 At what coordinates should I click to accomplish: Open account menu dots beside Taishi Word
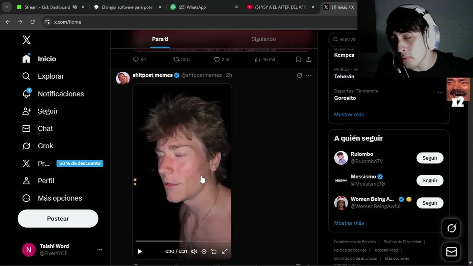click(x=100, y=250)
